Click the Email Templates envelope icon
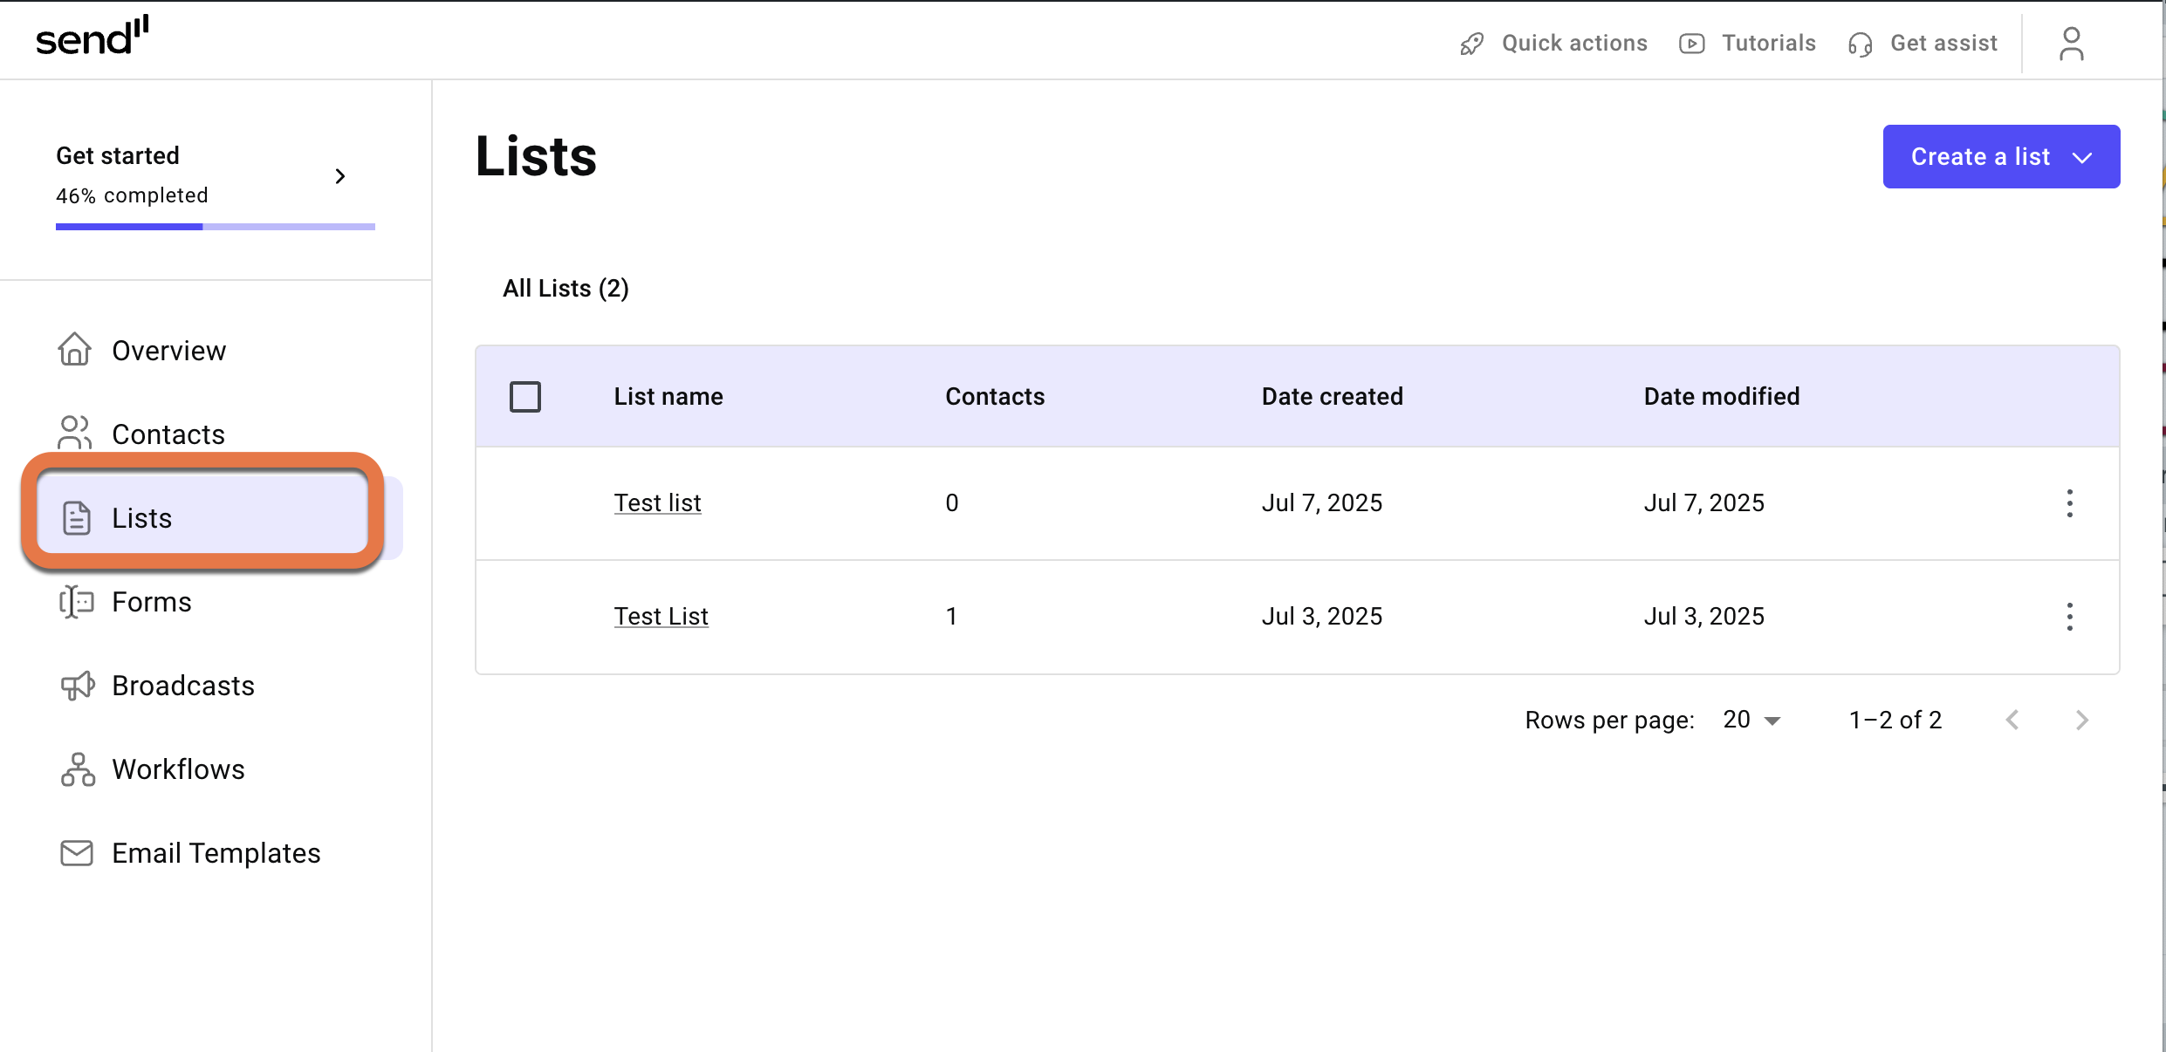This screenshot has width=2166, height=1052. click(77, 853)
